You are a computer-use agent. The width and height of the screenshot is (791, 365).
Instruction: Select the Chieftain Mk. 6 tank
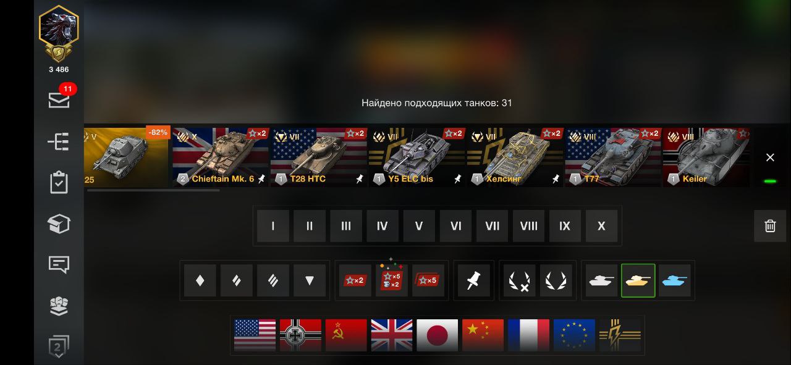click(221, 157)
